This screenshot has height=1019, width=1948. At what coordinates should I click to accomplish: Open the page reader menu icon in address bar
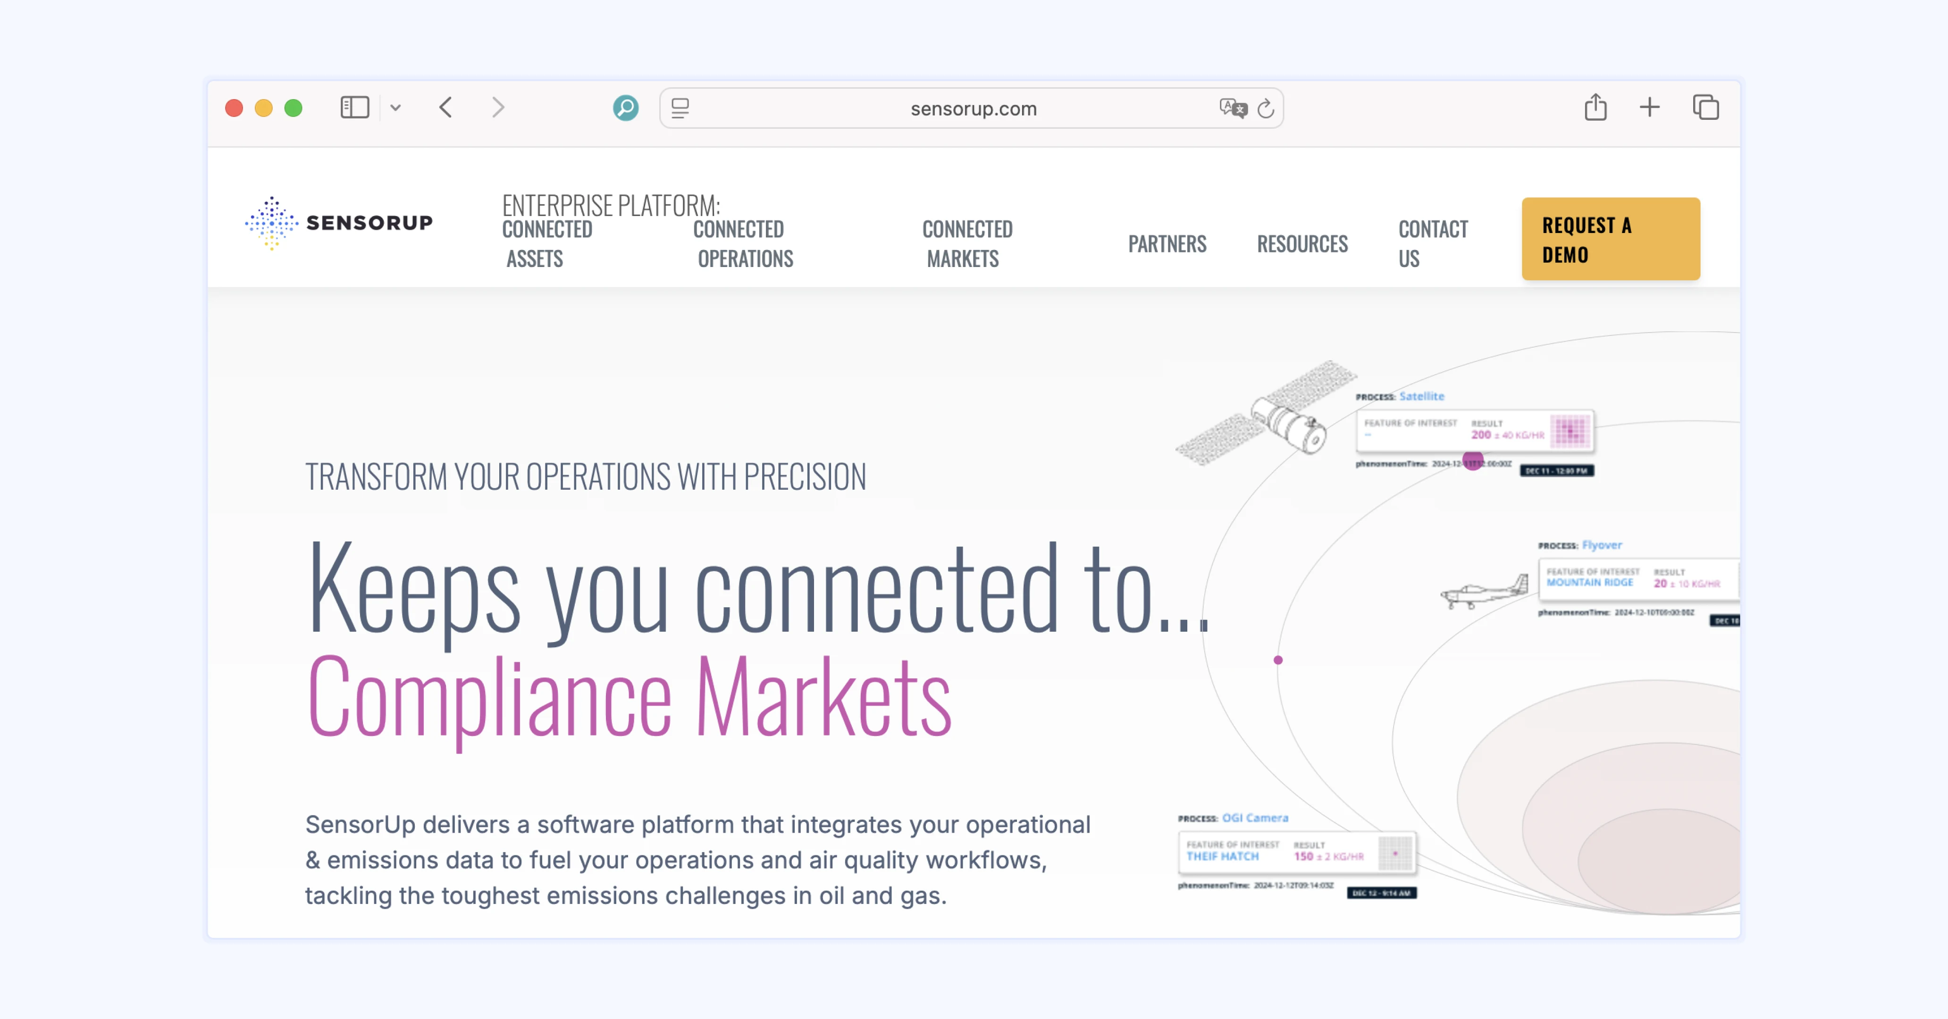click(680, 108)
